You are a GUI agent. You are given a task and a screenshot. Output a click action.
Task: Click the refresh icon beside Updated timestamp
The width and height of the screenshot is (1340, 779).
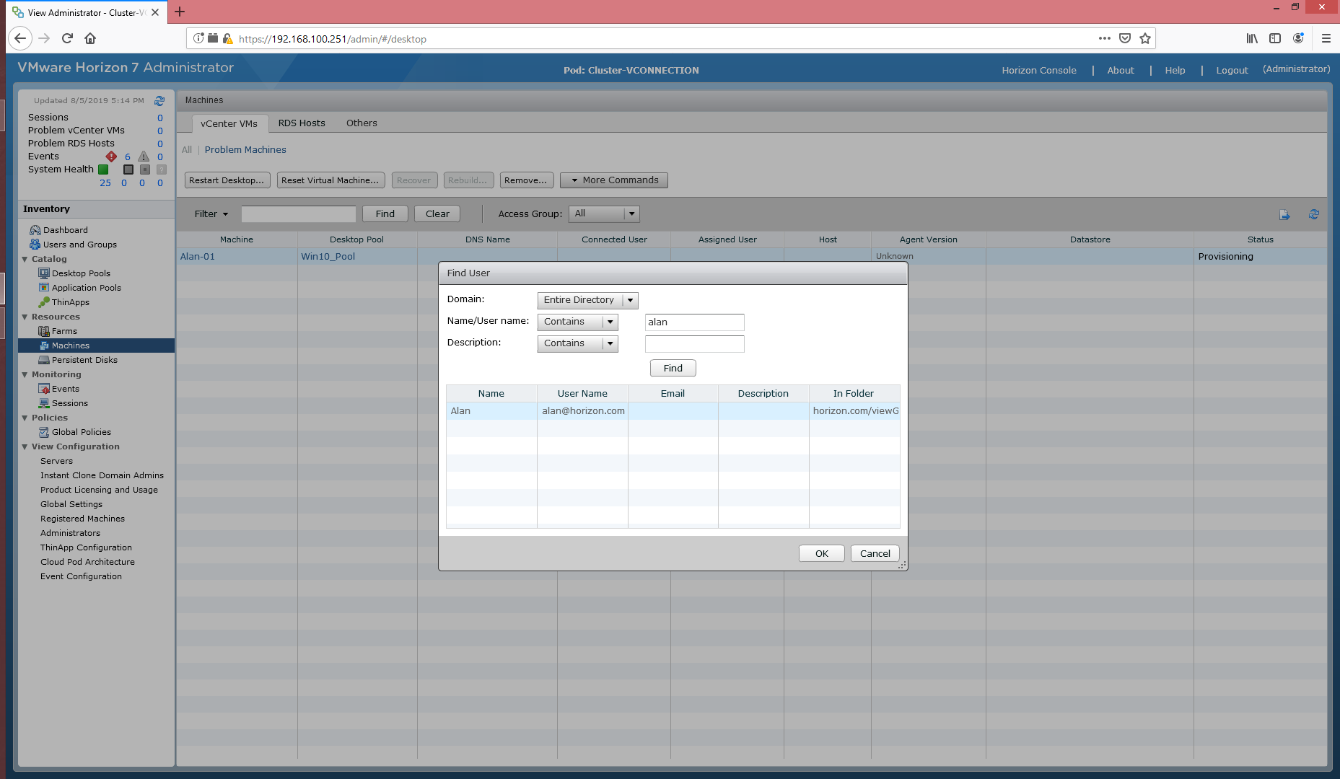159,101
